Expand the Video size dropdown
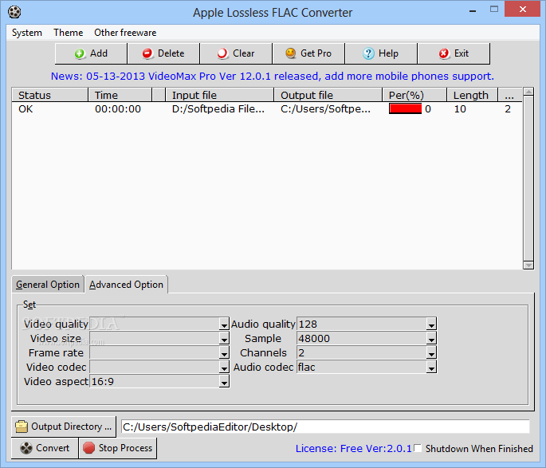The image size is (546, 468). point(224,339)
